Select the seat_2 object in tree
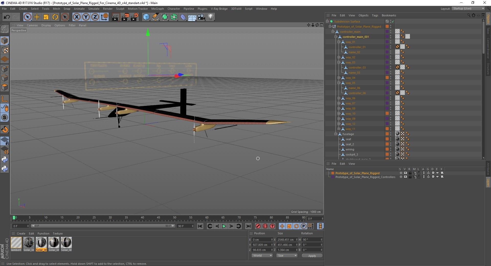The image size is (491, 266). [350, 144]
